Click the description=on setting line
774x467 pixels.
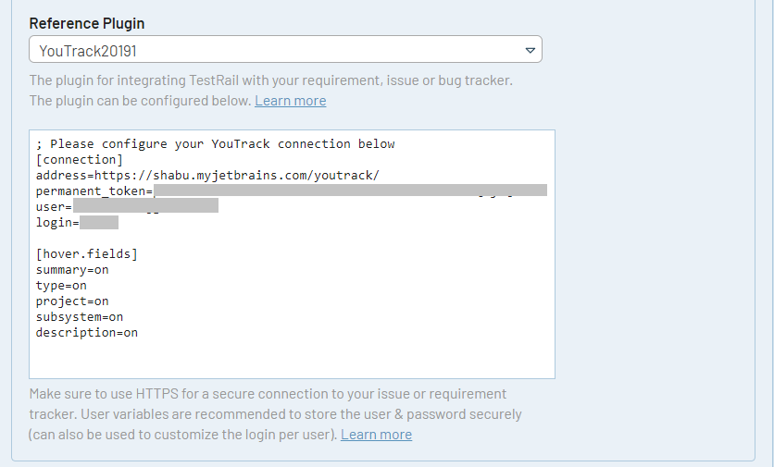[x=86, y=332]
